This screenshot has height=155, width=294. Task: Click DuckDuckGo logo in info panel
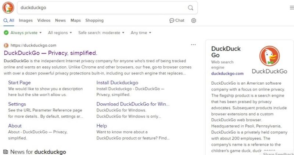tap(269, 60)
